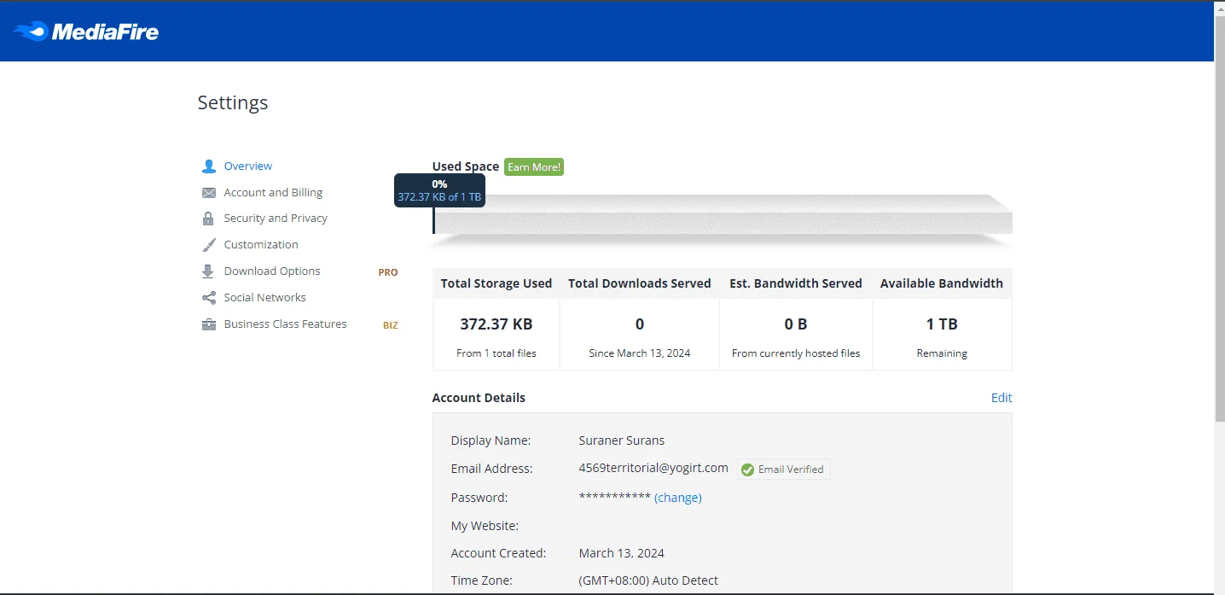Click the PRO badge beside Download Options
This screenshot has height=595, width=1225.
click(x=388, y=272)
